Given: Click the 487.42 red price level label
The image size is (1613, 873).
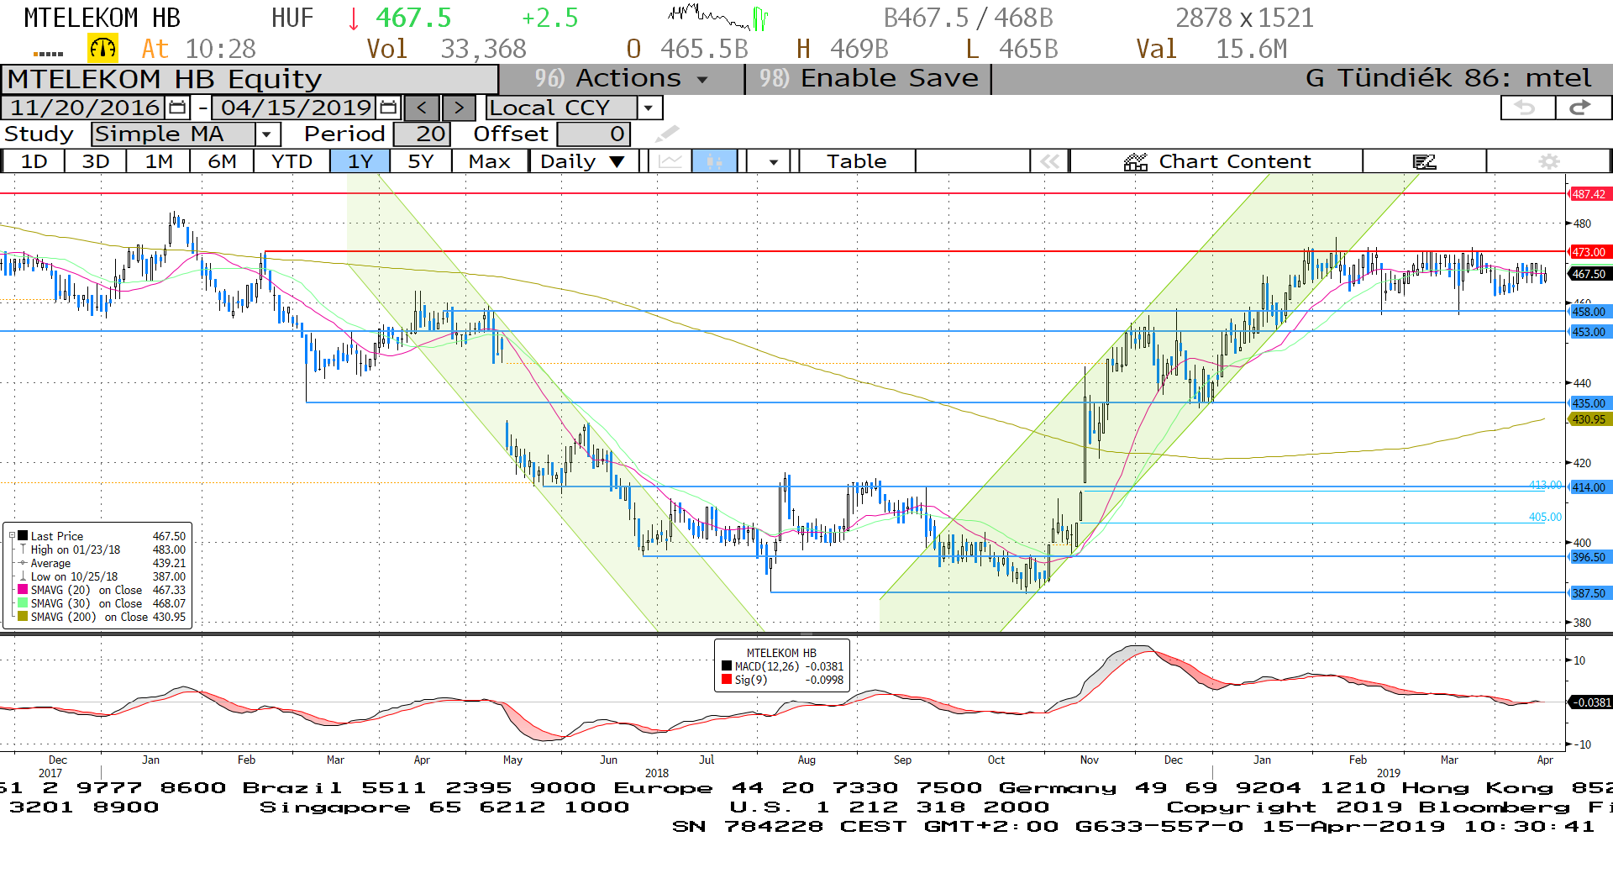Looking at the screenshot, I should [1589, 194].
